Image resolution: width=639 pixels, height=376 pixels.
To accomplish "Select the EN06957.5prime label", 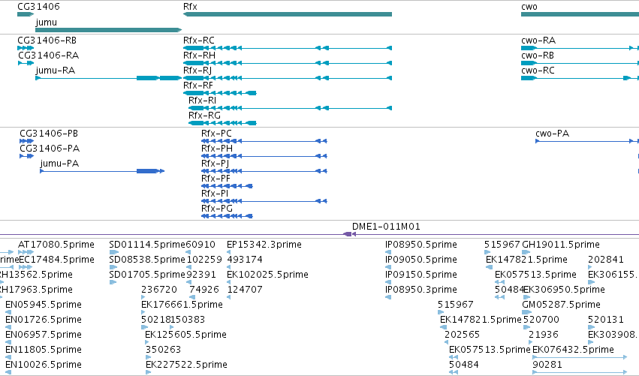I will (44, 335).
